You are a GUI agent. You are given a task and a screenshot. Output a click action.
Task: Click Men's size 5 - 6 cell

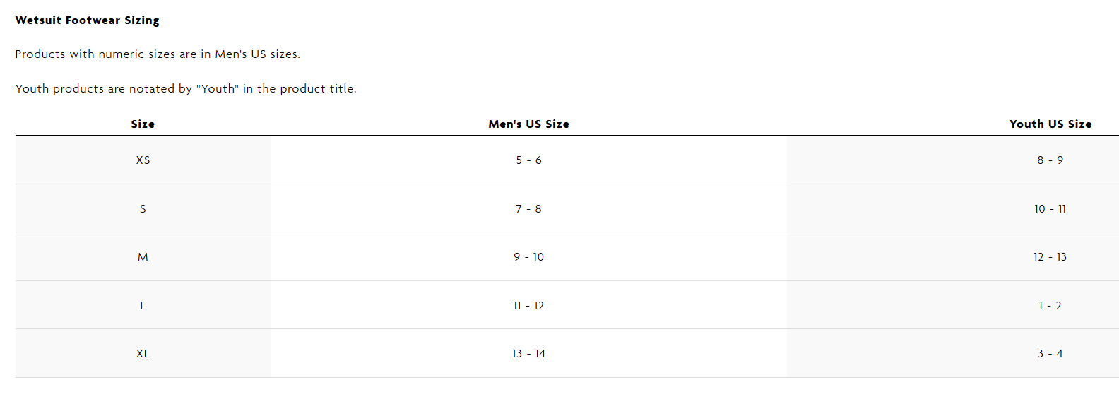(x=529, y=160)
